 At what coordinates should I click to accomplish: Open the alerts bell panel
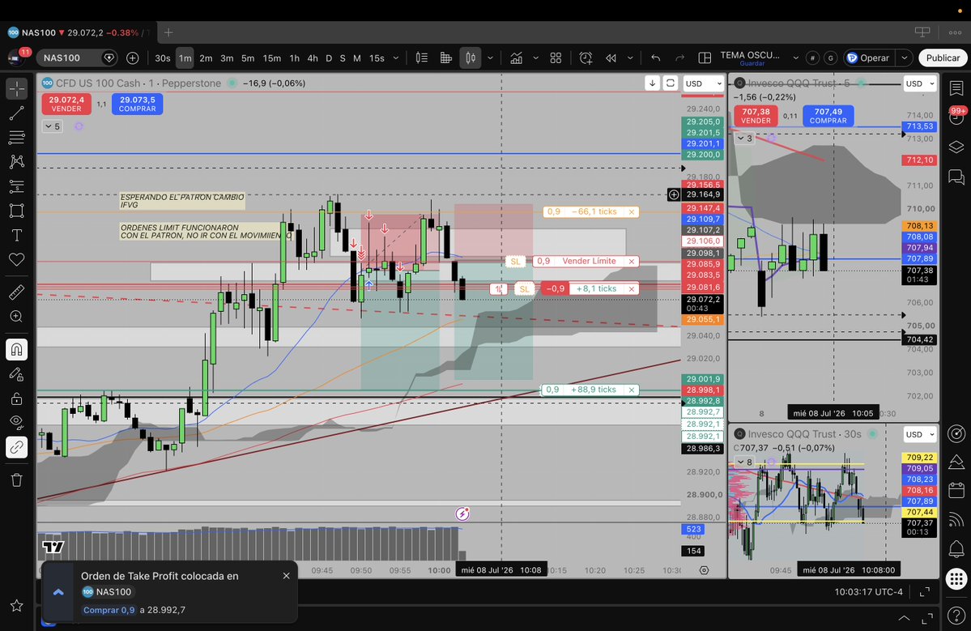956,548
